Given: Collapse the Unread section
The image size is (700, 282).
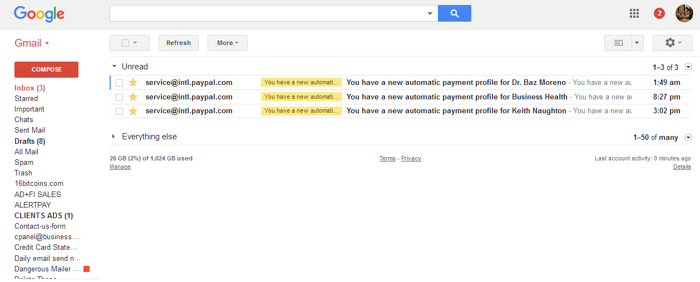Looking at the screenshot, I should [115, 67].
